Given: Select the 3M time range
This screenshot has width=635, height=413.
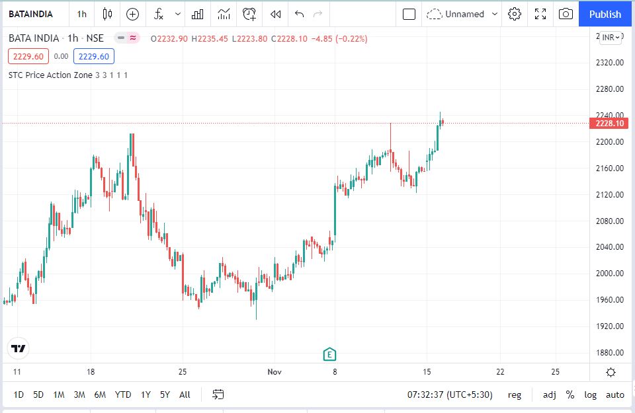Looking at the screenshot, I should coord(79,394).
